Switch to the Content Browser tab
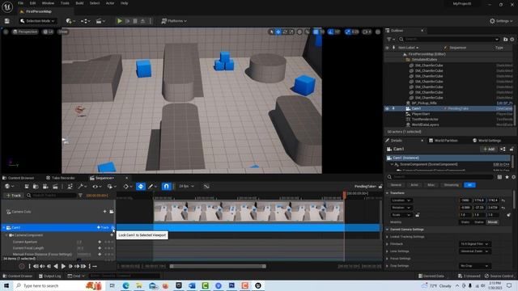Screen dimensions: 518x291 (19, 178)
